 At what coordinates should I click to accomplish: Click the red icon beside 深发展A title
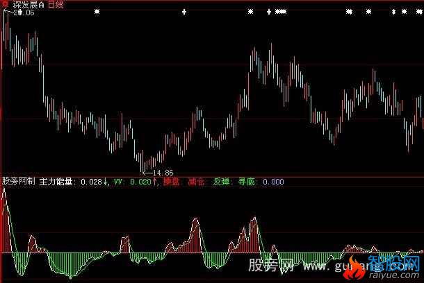5,3
